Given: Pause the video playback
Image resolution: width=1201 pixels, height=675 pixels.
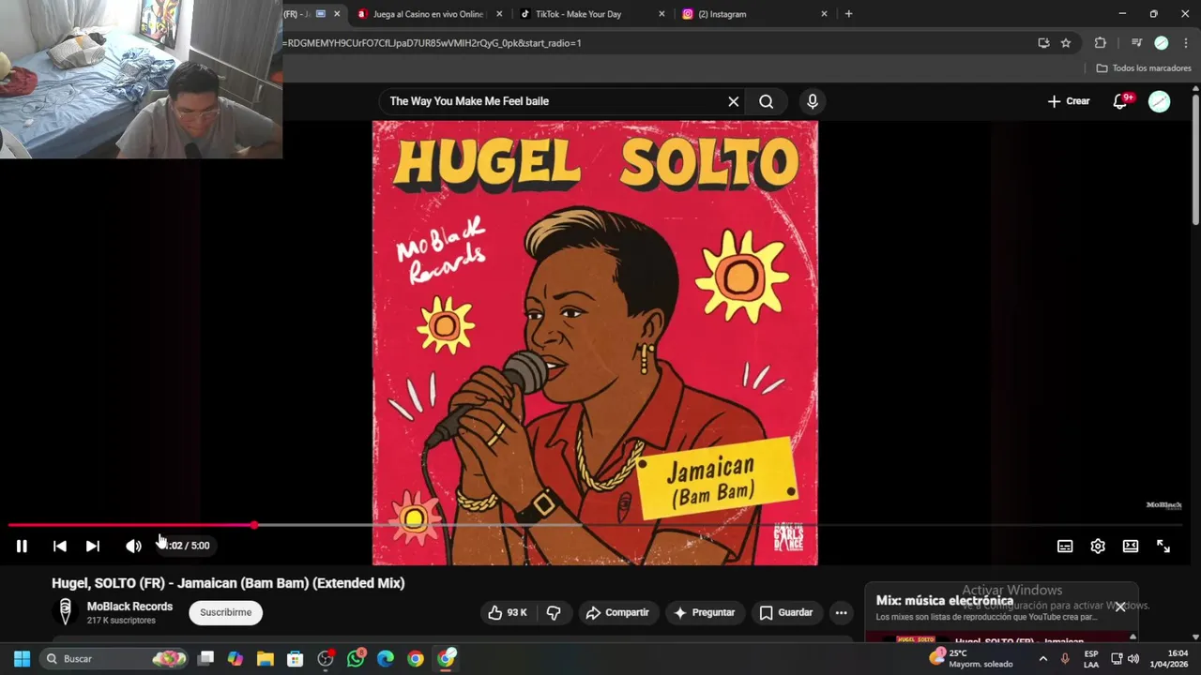Looking at the screenshot, I should [x=22, y=546].
